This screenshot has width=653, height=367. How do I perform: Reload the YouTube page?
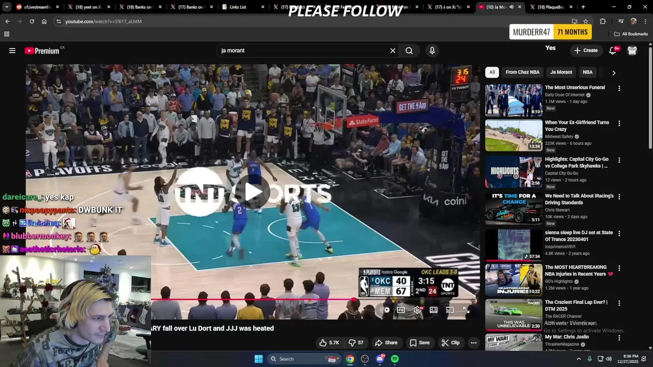pyautogui.click(x=32, y=21)
